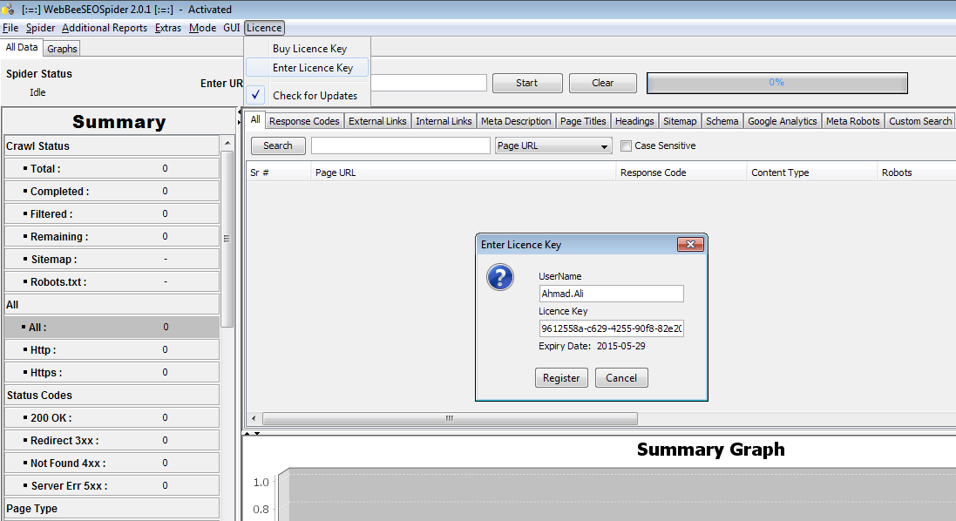956x521 pixels.
Task: Enable the Case Sensitive checkbox
Action: (626, 145)
